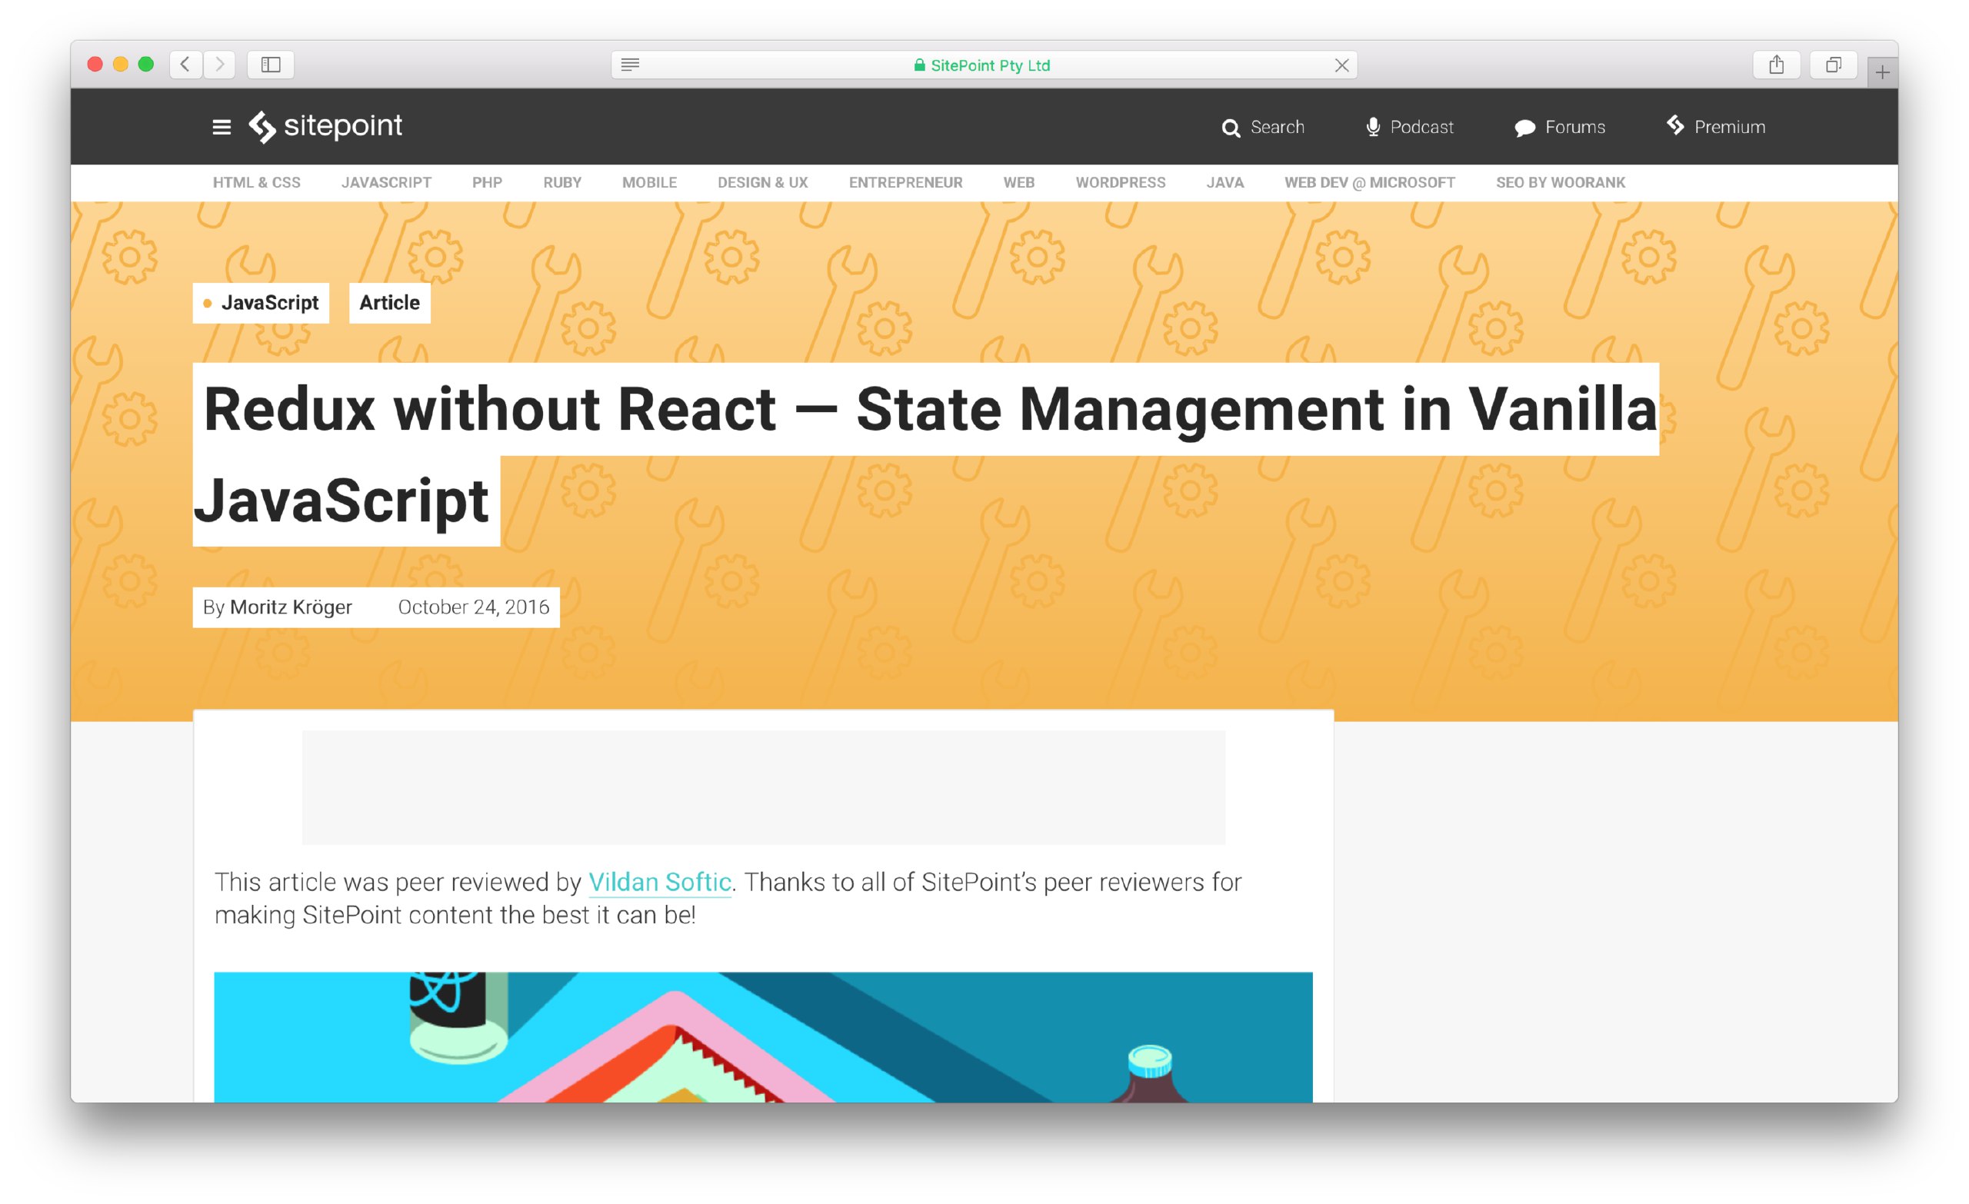Open the hamburger menu beside sitepoint logo
Screen dimensions: 1969x1204
pos(222,127)
